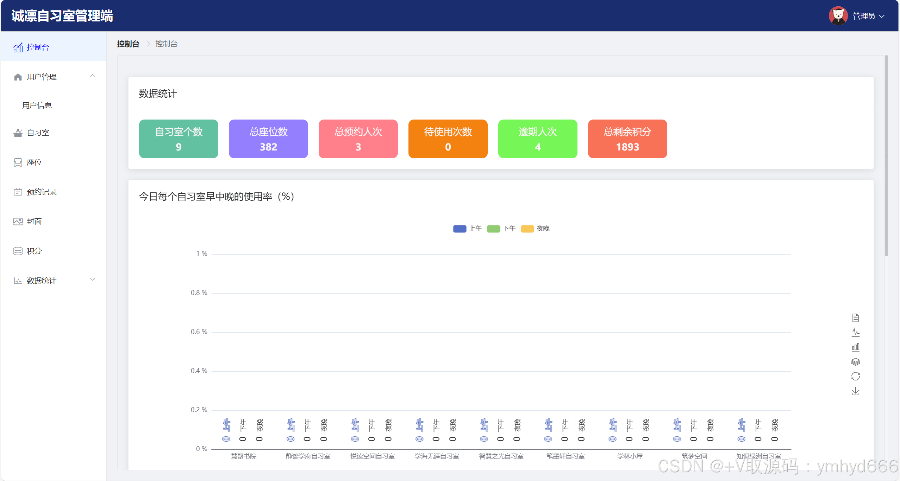Switch chart to line type icon

pyautogui.click(x=855, y=332)
